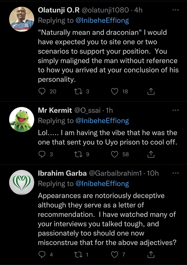Retweet Ibrahim Garba's tweet
The image size is (187, 265).
pyautogui.click(x=78, y=254)
